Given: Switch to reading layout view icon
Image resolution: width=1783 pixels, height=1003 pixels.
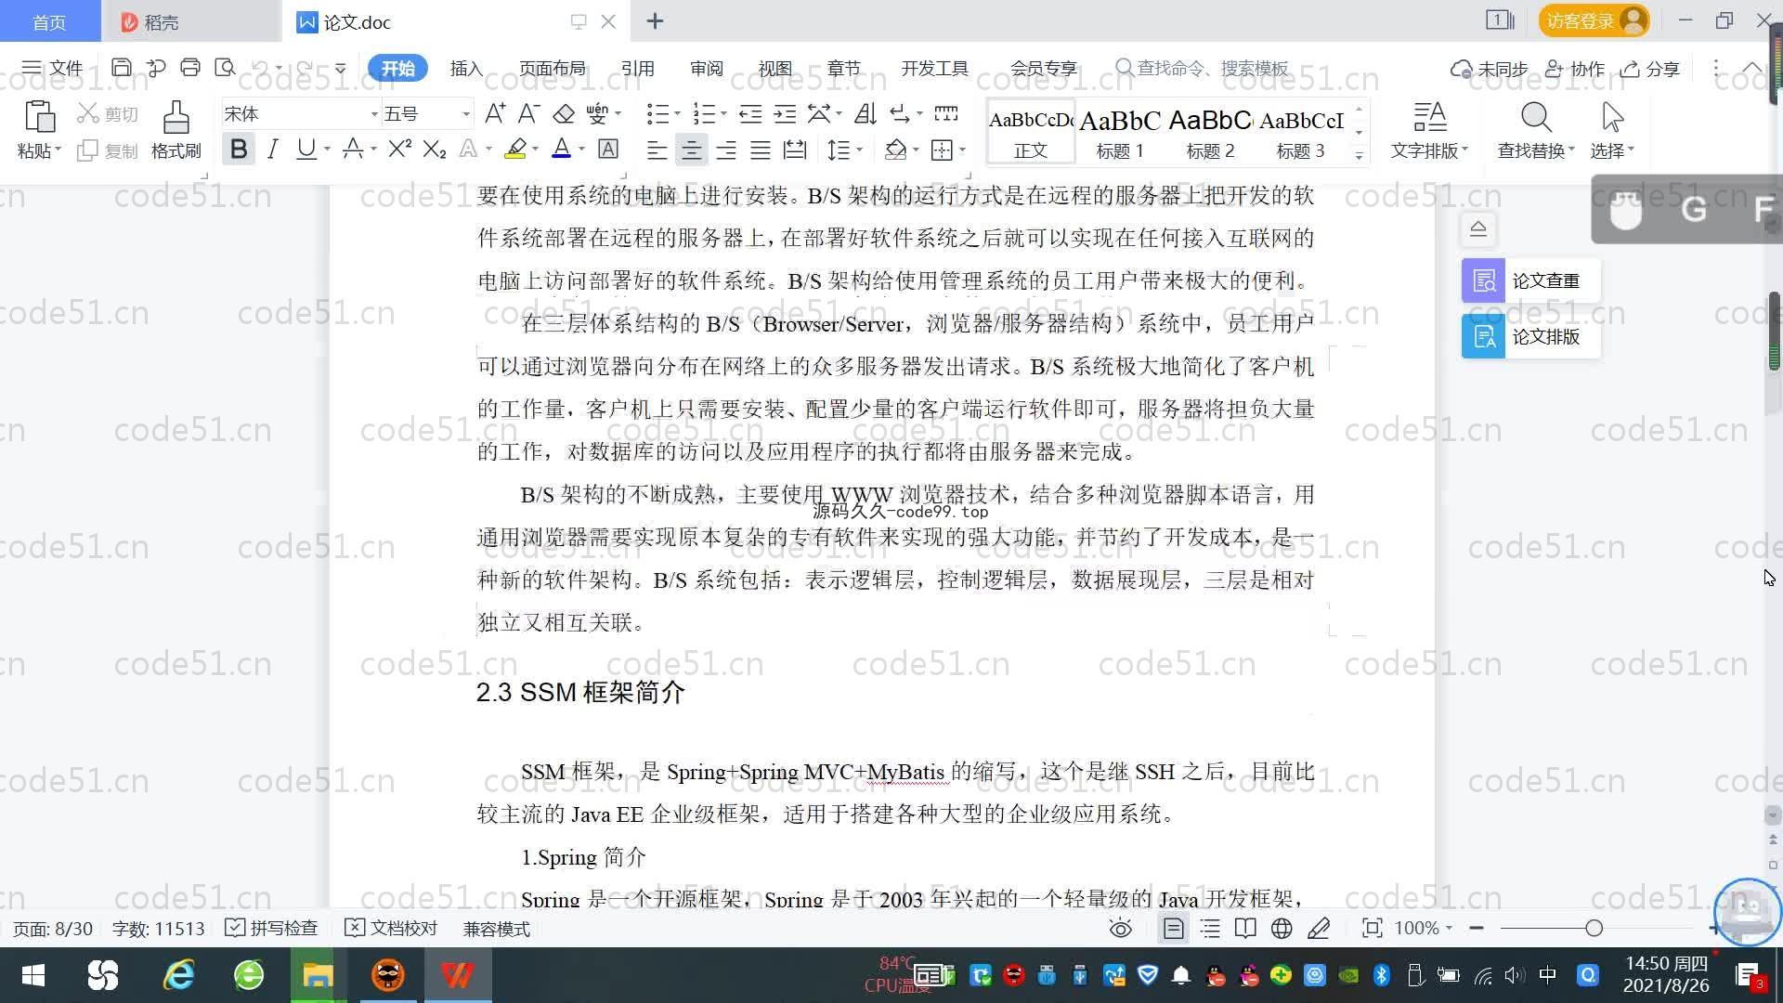Looking at the screenshot, I should tap(1245, 928).
